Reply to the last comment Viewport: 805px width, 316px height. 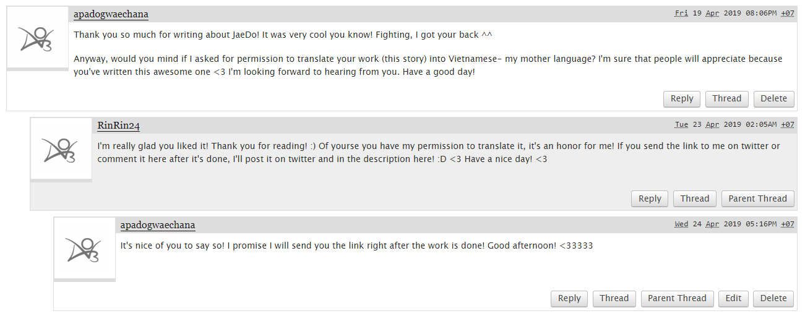pos(569,298)
